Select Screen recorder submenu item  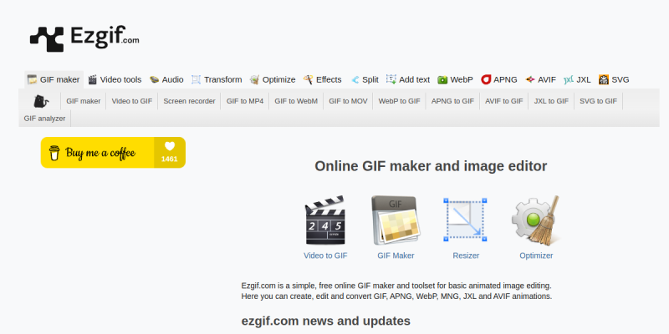190,101
